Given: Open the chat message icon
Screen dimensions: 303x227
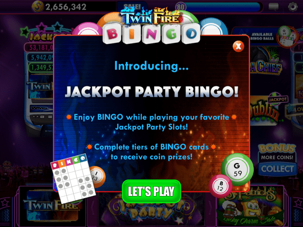Looking at the screenshot, I should click(x=273, y=7).
